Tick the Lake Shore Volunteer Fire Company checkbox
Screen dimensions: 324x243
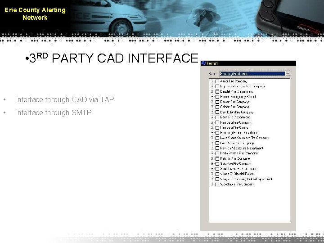(x=217, y=138)
